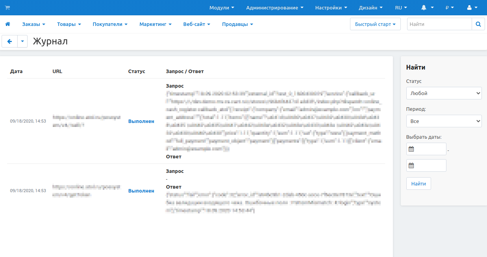Focus the top Найти search field
The width and height of the screenshot is (487, 257).
click(439, 24)
